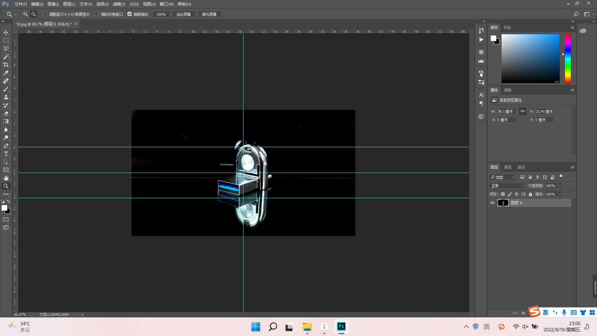This screenshot has width=597, height=336.
Task: Select the Pen tool
Action: pos(6,146)
